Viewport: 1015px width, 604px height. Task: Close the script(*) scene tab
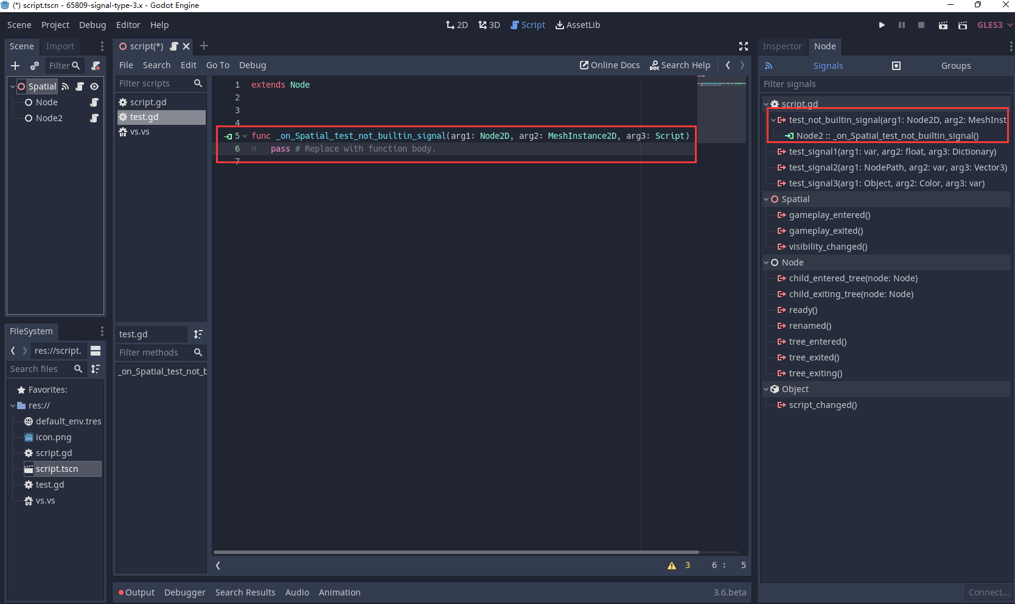coord(186,46)
